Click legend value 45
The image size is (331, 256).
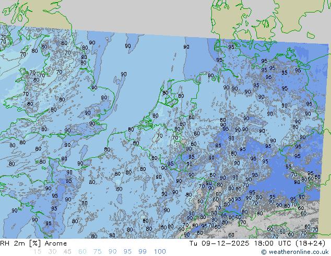click(67, 252)
